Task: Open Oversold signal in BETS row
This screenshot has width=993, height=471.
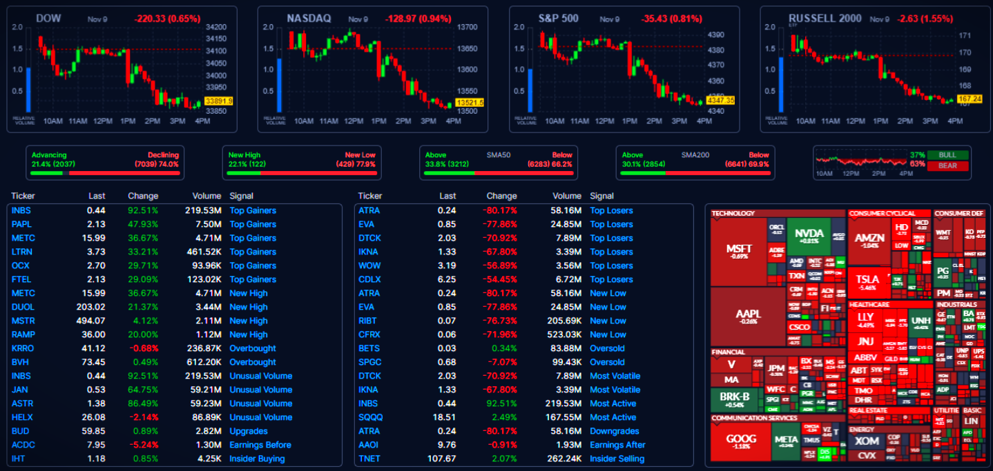Action: coord(607,348)
